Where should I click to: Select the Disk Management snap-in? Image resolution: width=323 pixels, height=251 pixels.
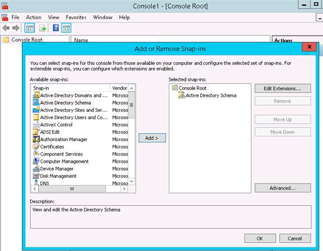pos(58,176)
